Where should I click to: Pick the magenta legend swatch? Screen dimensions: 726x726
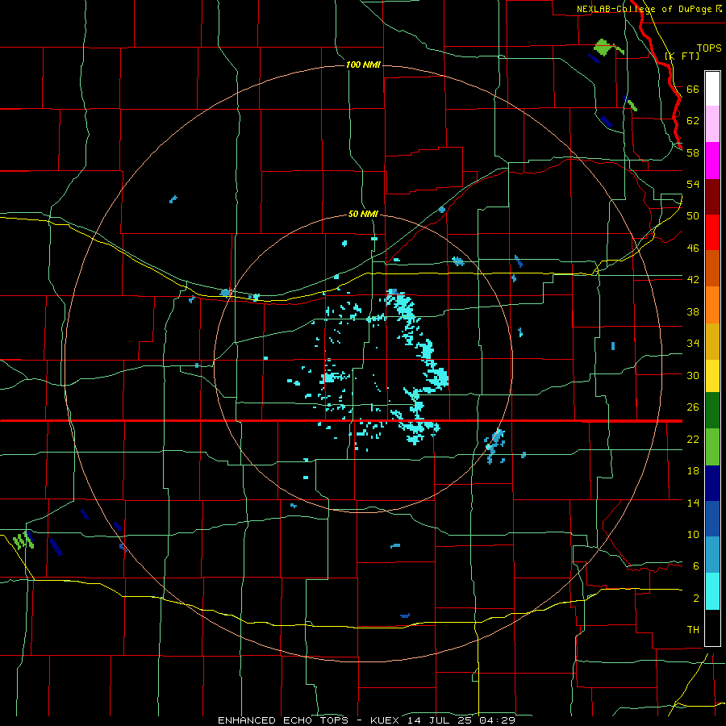point(712,161)
